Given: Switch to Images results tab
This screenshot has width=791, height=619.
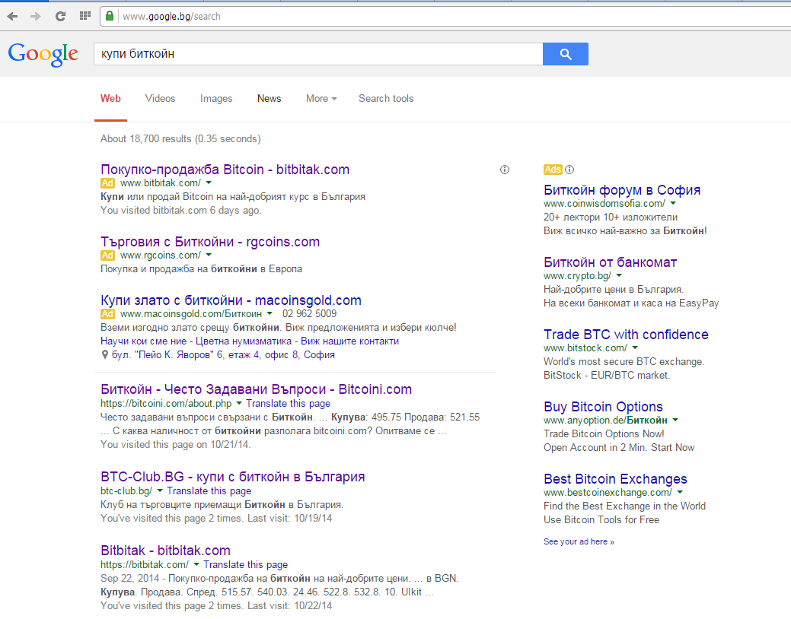Looking at the screenshot, I should (x=216, y=99).
